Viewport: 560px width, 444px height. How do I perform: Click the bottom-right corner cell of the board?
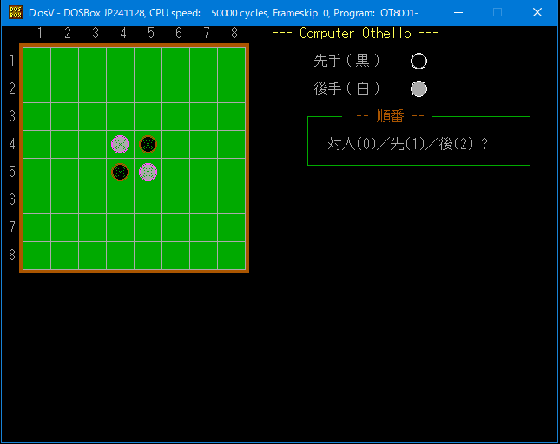pos(231,255)
